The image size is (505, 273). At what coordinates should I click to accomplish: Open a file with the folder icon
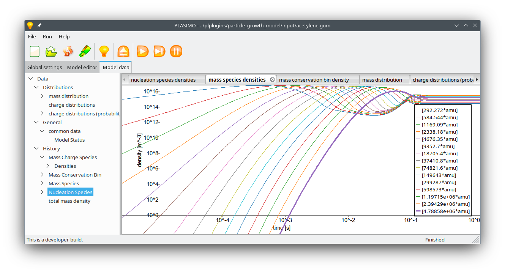(x=51, y=51)
